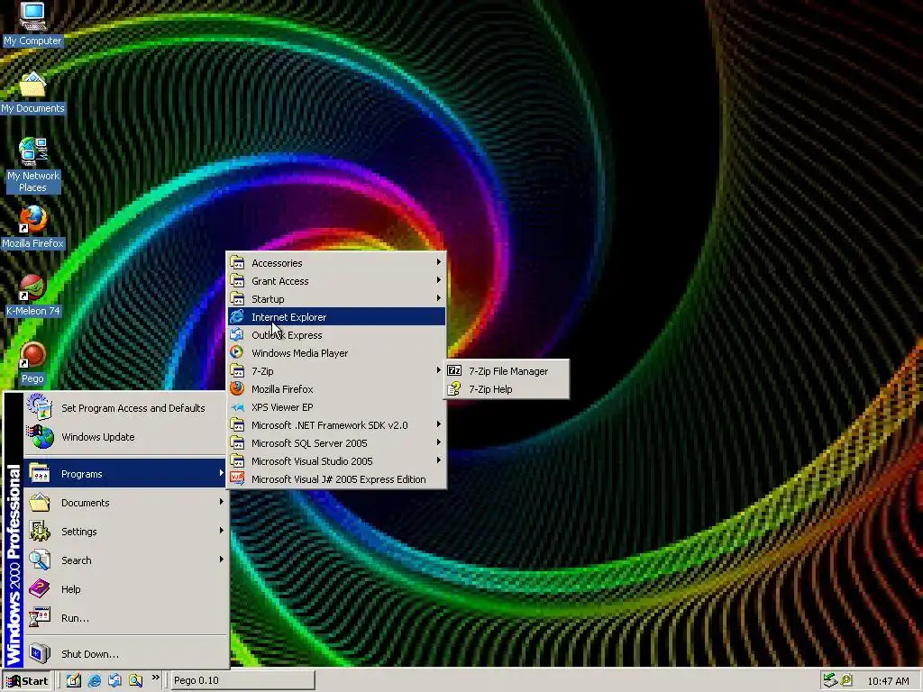
Task: Click the key-shaped system tray icon
Action: tap(846, 680)
